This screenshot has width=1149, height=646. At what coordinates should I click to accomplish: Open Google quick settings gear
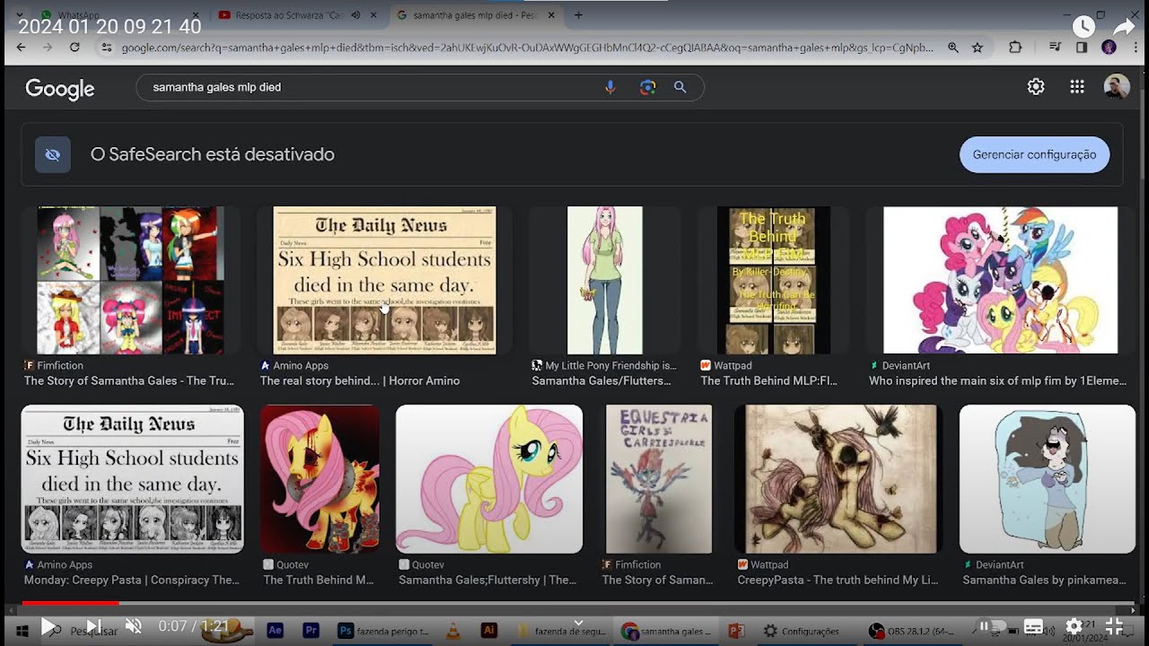coord(1036,86)
